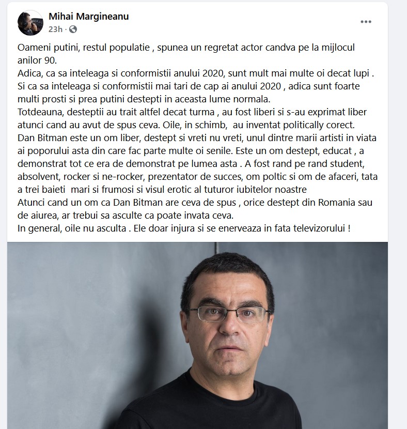Image resolution: width=407 pixels, height=429 pixels.
Task: Open the post's 23h timestamp link
Action: [55, 29]
